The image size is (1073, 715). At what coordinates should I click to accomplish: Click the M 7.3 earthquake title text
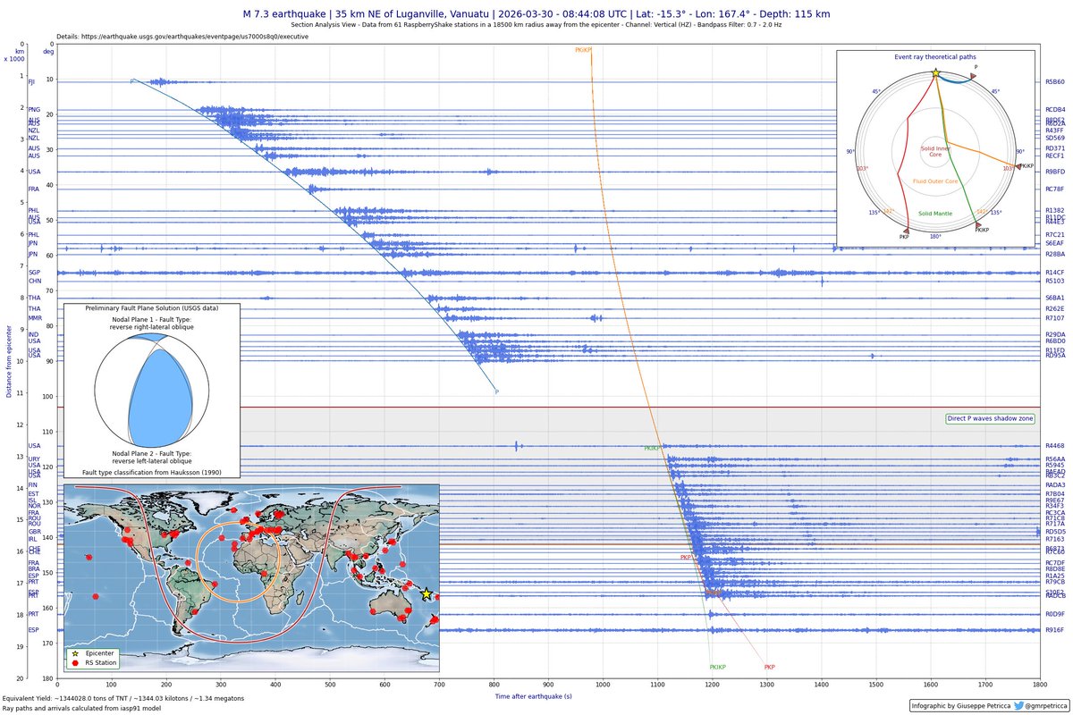click(536, 14)
